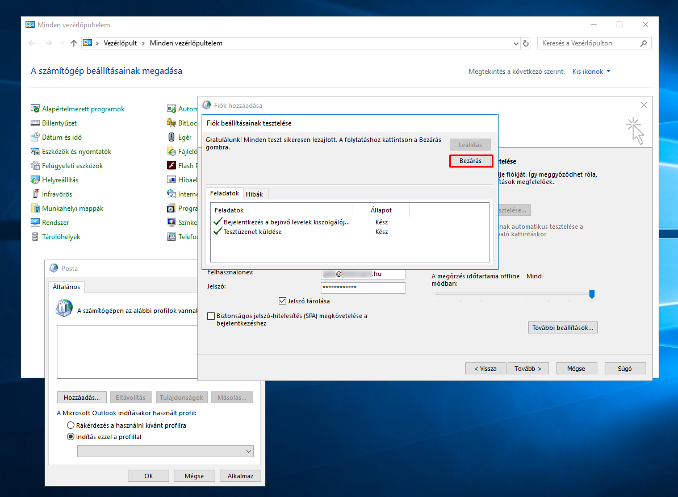Open the Telefon és modem icon

(171, 237)
